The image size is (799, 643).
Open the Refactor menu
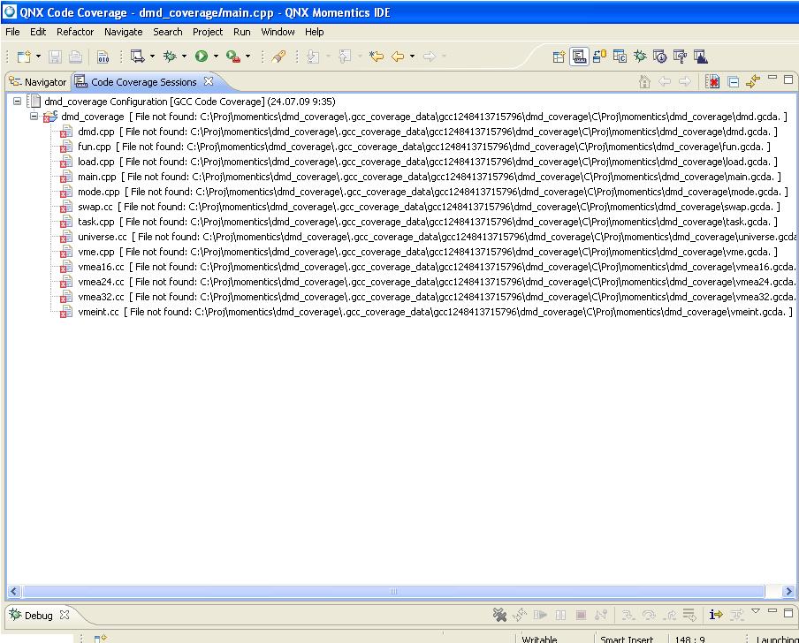[75, 32]
